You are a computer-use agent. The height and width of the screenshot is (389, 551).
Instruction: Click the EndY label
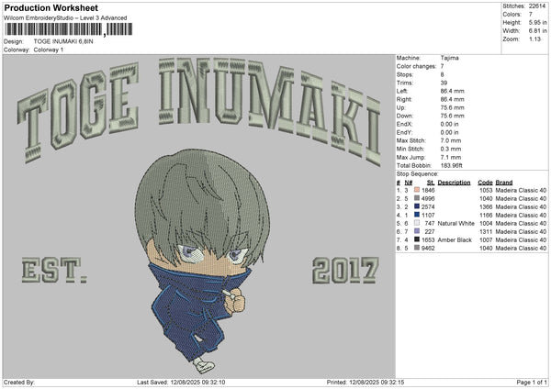point(404,132)
